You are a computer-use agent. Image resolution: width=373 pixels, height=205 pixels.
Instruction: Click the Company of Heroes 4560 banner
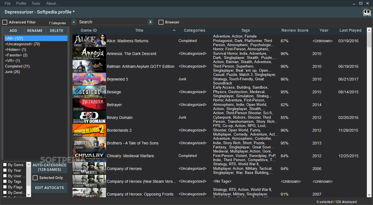point(89,169)
